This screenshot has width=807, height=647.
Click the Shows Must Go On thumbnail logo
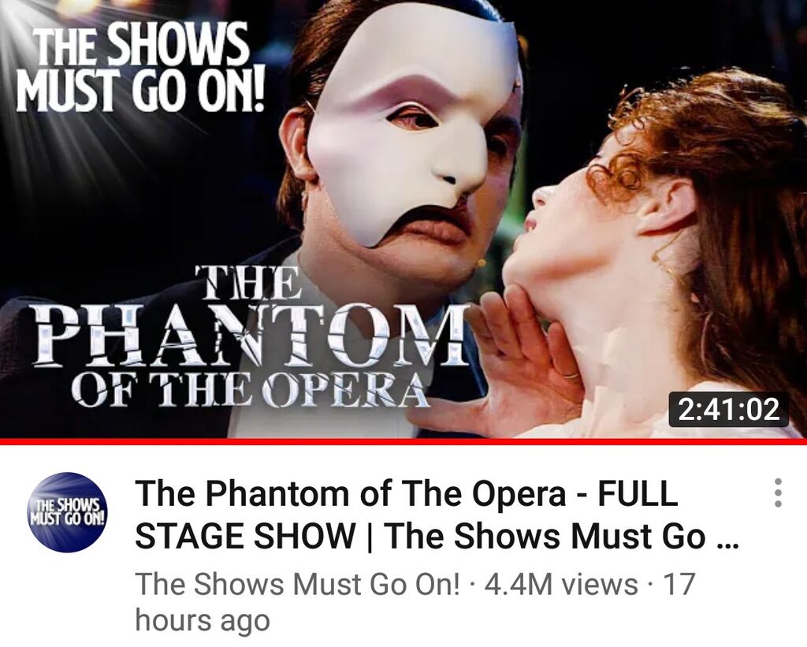pyautogui.click(x=139, y=68)
